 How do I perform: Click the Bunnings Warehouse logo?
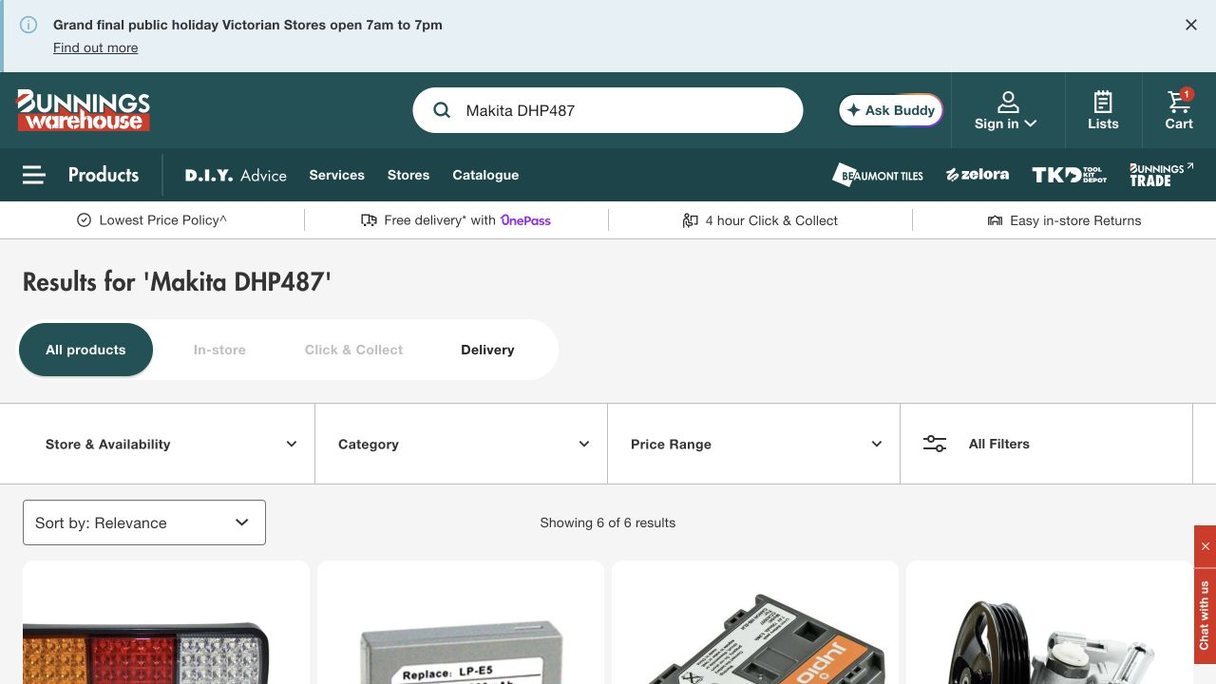point(84,110)
